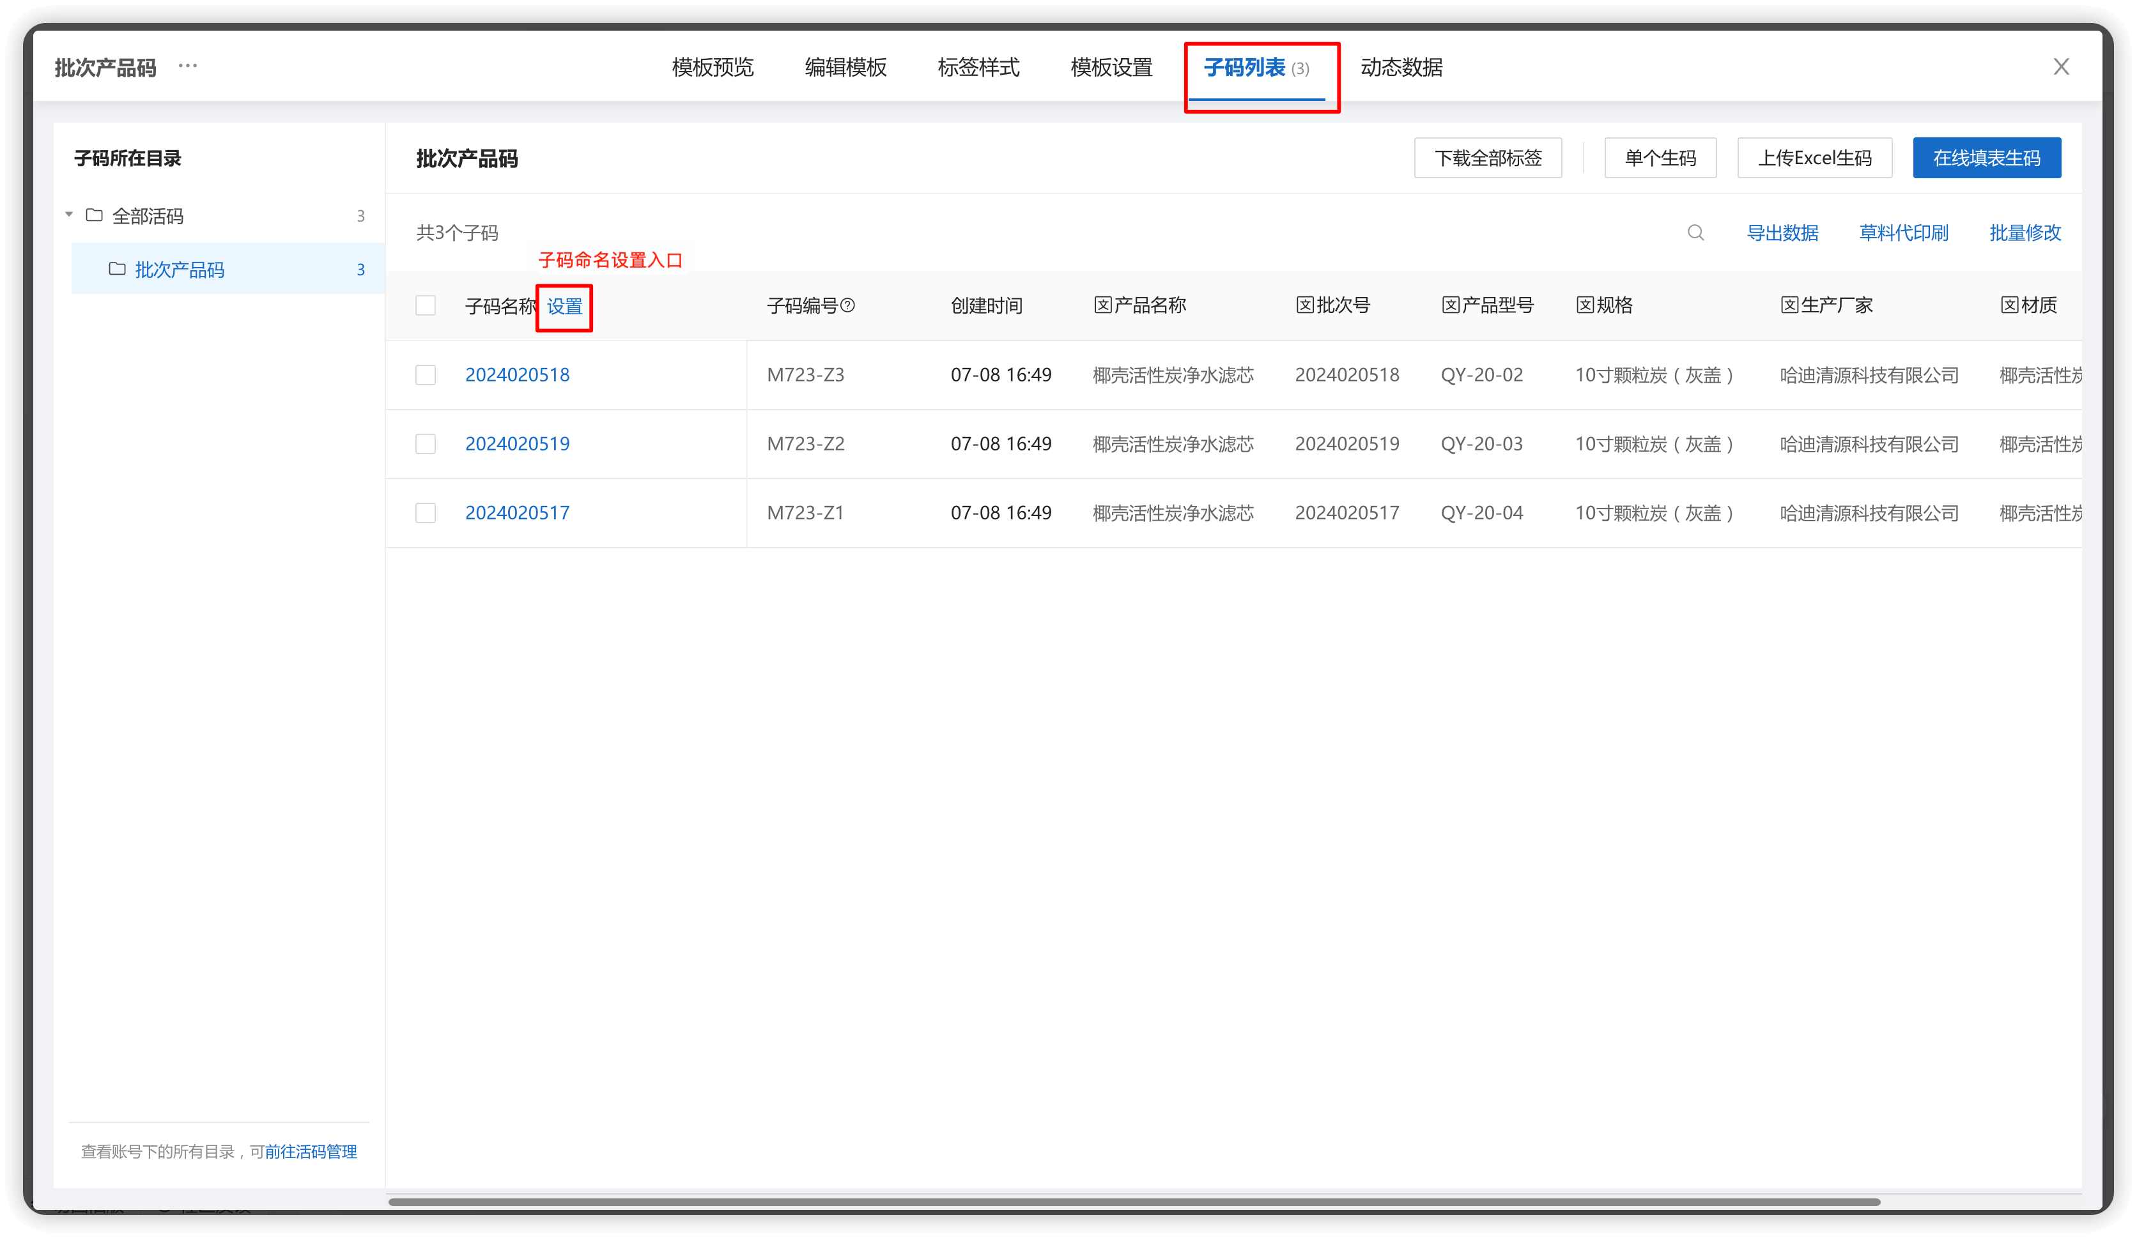Open subcode 2024020519 detail link

tap(517, 443)
